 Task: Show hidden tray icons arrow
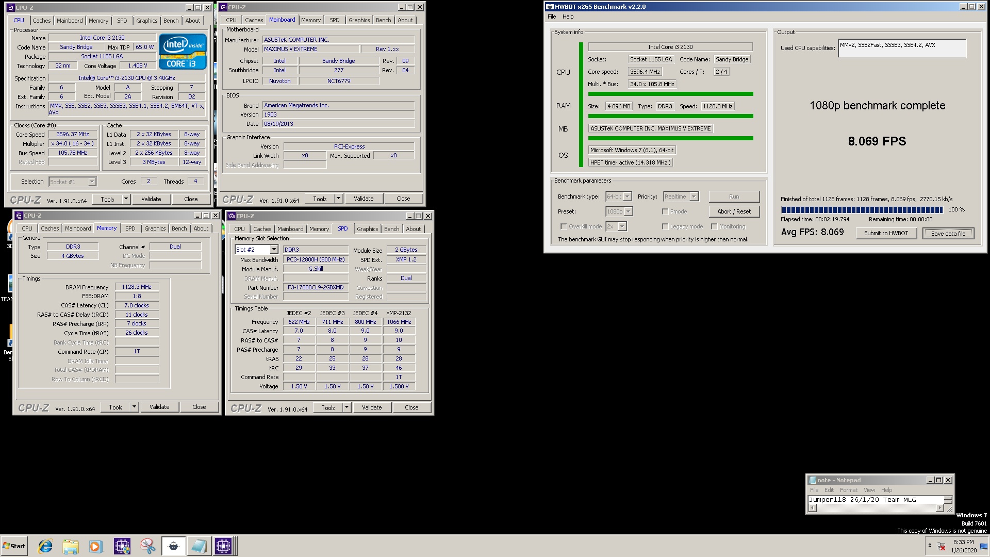pyautogui.click(x=930, y=546)
